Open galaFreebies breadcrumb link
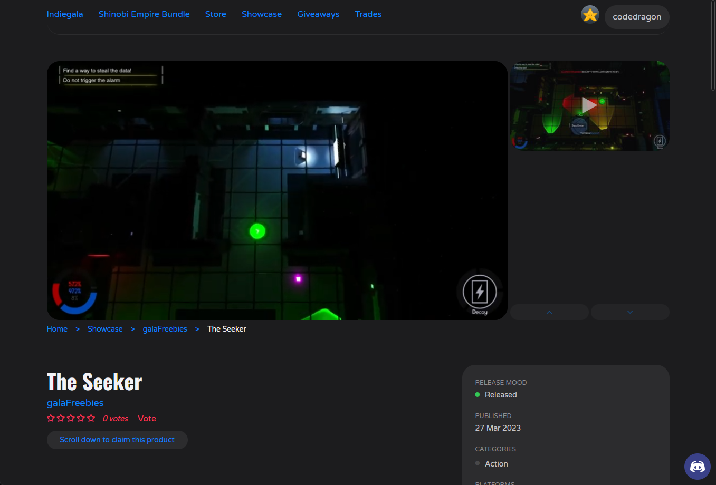716x485 pixels. click(165, 329)
